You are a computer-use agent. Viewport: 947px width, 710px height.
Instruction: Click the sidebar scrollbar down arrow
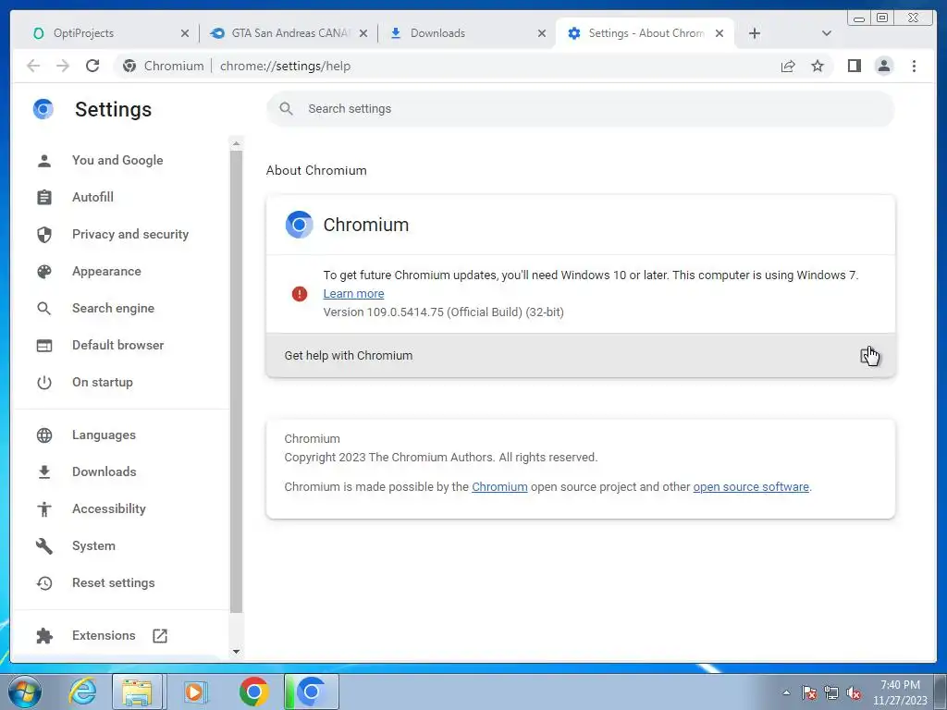coord(236,652)
